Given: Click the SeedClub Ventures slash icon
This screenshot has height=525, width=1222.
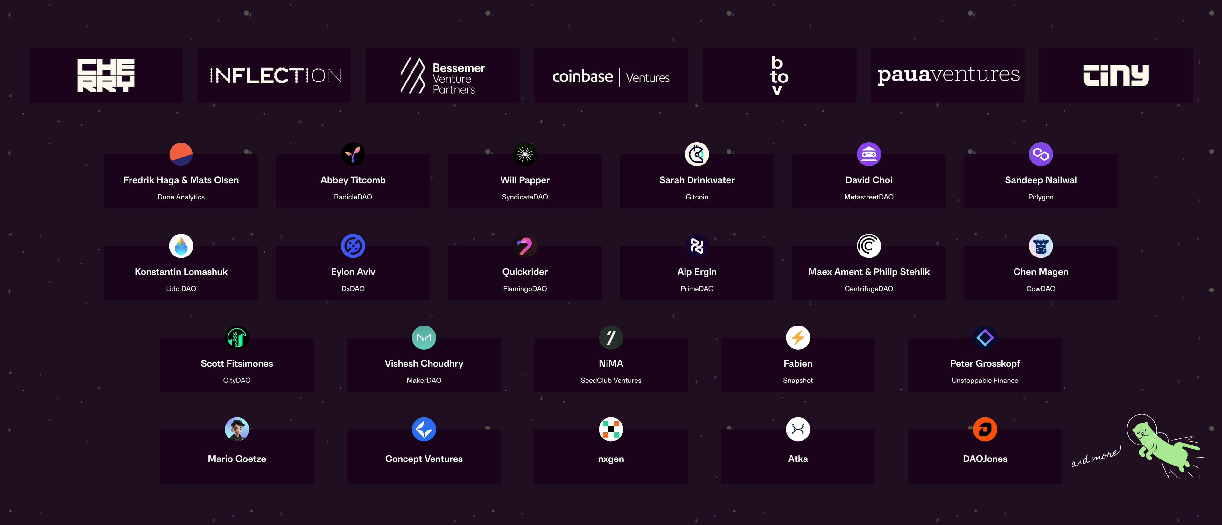Looking at the screenshot, I should pos(611,338).
